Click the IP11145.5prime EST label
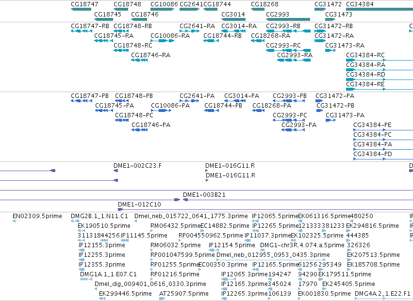The width and height of the screenshot is (413, 301). click(x=144, y=236)
